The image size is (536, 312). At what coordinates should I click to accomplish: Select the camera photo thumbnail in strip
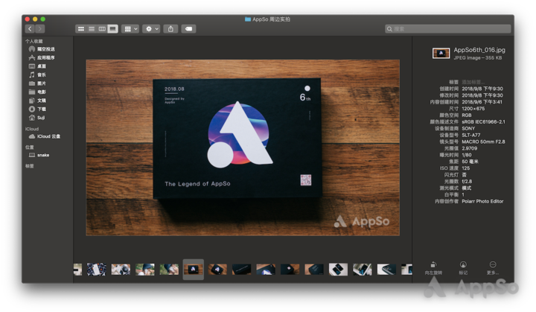click(121, 270)
